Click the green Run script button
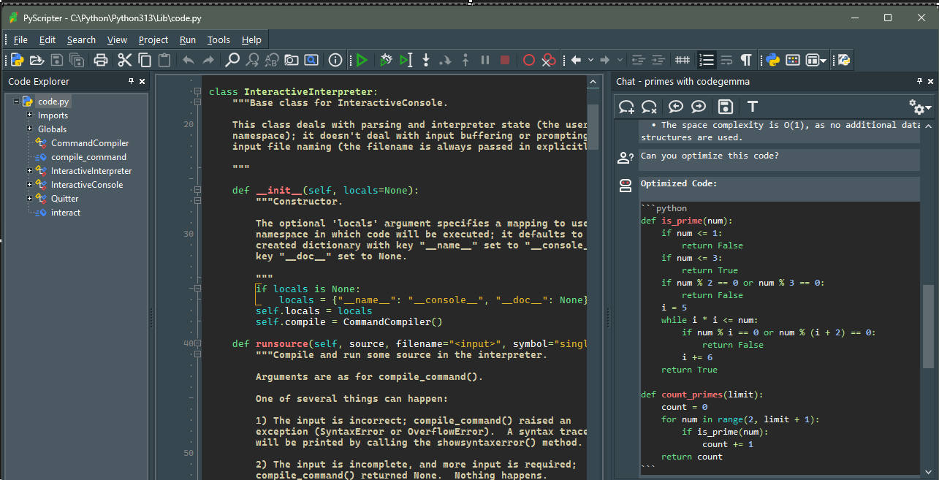Viewport: 939px width, 480px height. pyautogui.click(x=362, y=61)
